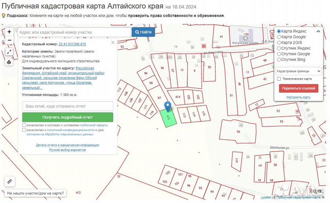Check agreement with публичной оферты checkbox
Image resolution: width=330 pixels, height=203 pixels.
pos(24,125)
